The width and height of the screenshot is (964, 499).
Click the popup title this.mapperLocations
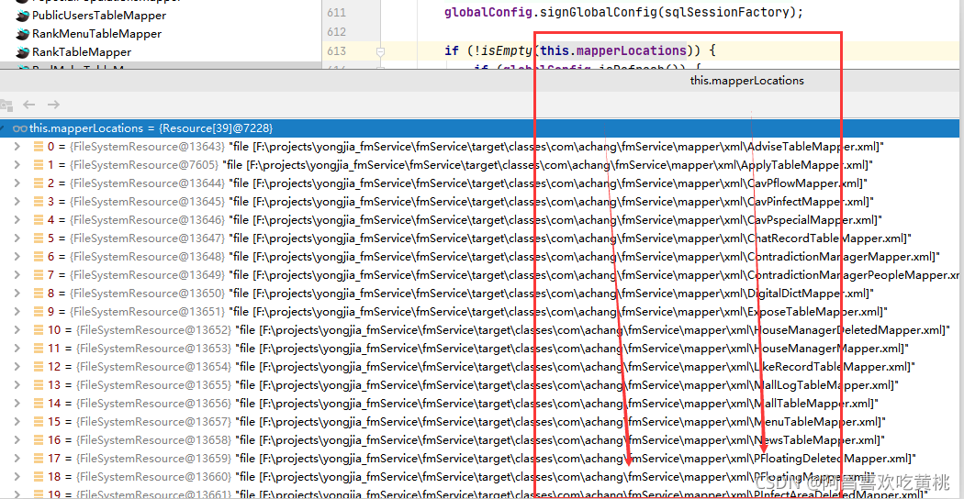[746, 81]
